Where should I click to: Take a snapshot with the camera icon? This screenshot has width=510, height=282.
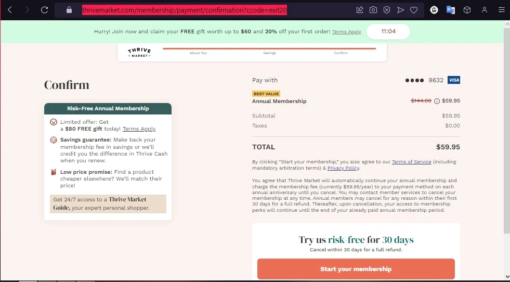click(373, 10)
